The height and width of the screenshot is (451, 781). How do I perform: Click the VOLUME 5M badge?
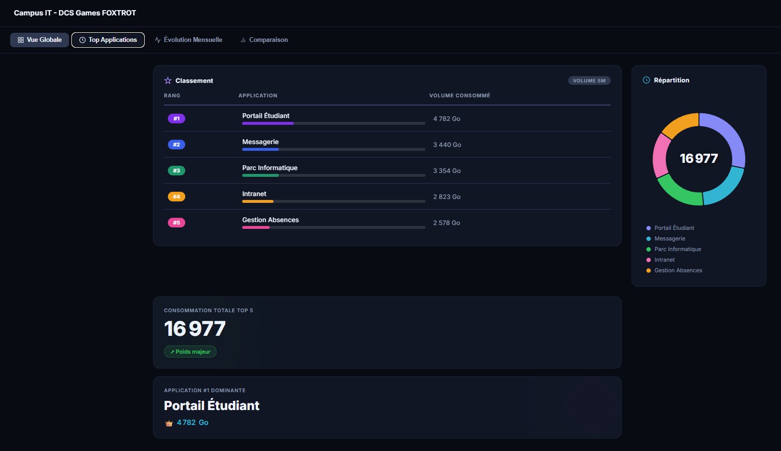(589, 80)
